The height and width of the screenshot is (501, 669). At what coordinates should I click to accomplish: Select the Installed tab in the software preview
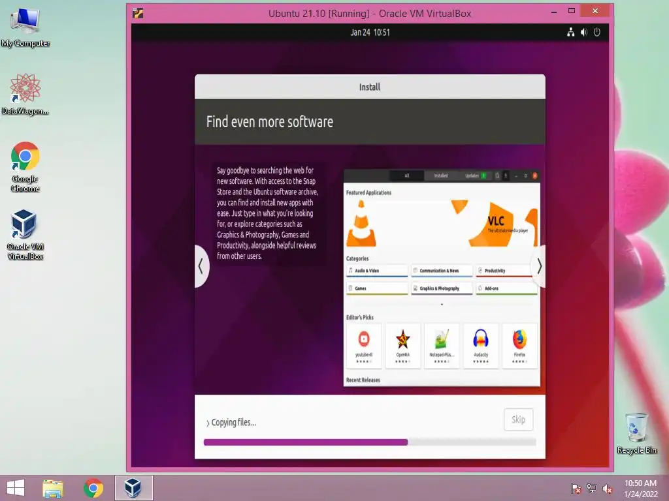pos(441,175)
